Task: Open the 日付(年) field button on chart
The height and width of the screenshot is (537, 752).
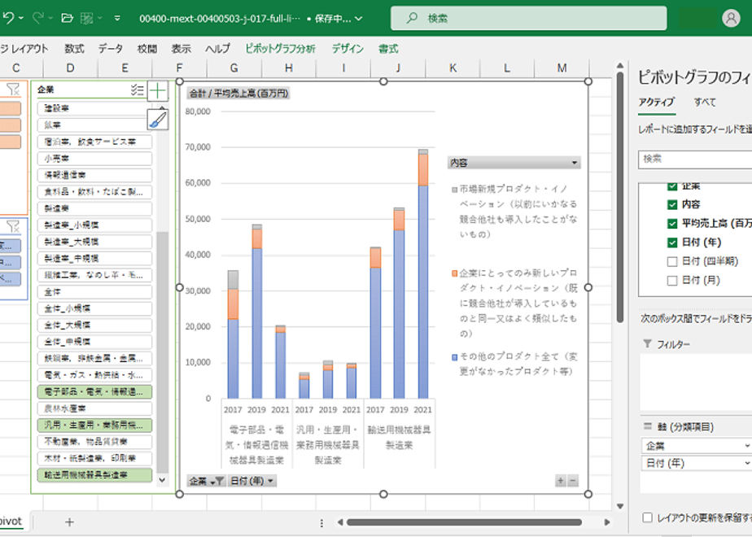Action: (x=251, y=480)
